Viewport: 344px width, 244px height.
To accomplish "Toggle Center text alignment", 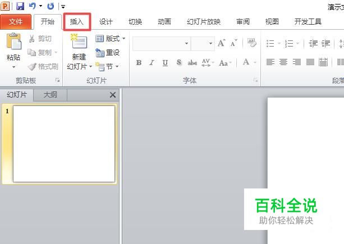I will pos(283,62).
